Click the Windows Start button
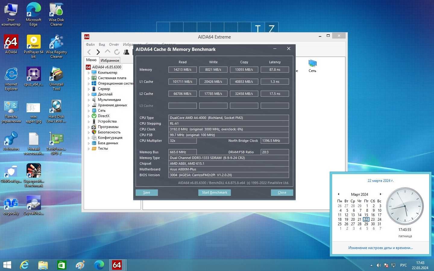 click(x=7, y=265)
